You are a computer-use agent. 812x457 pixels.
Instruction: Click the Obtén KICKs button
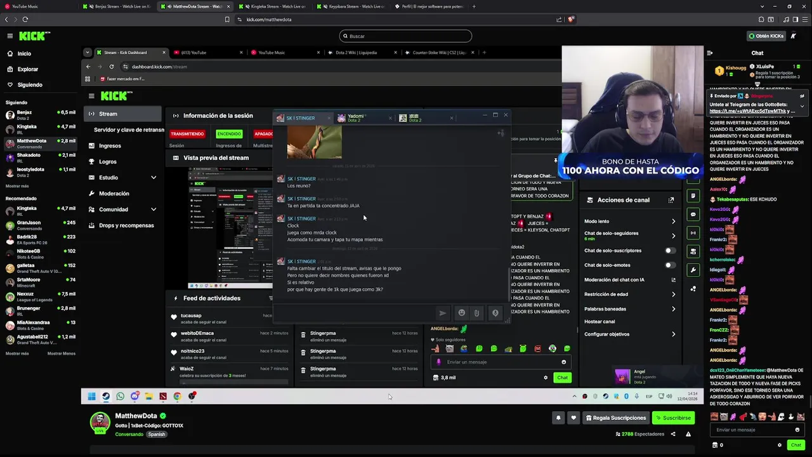[766, 36]
